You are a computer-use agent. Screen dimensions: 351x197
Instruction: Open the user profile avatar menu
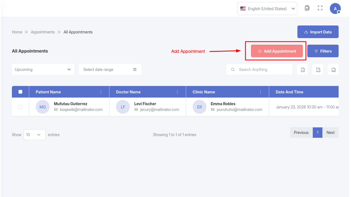point(335,9)
